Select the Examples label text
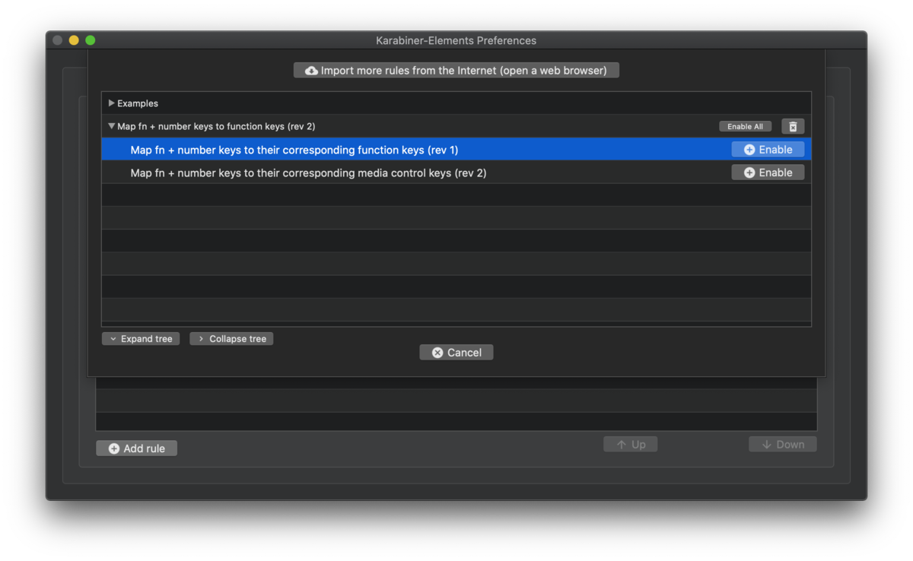Viewport: 913px width, 561px height. click(138, 103)
